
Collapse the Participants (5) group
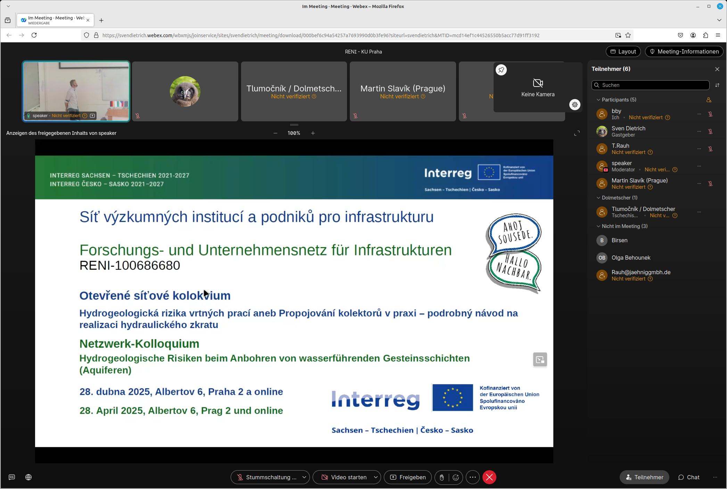(598, 100)
